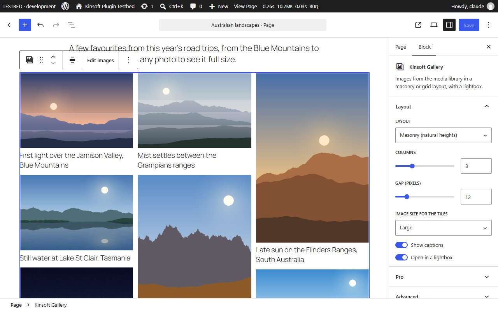Open the New menu in admin bar
This screenshot has width=498, height=311.
tap(219, 6)
